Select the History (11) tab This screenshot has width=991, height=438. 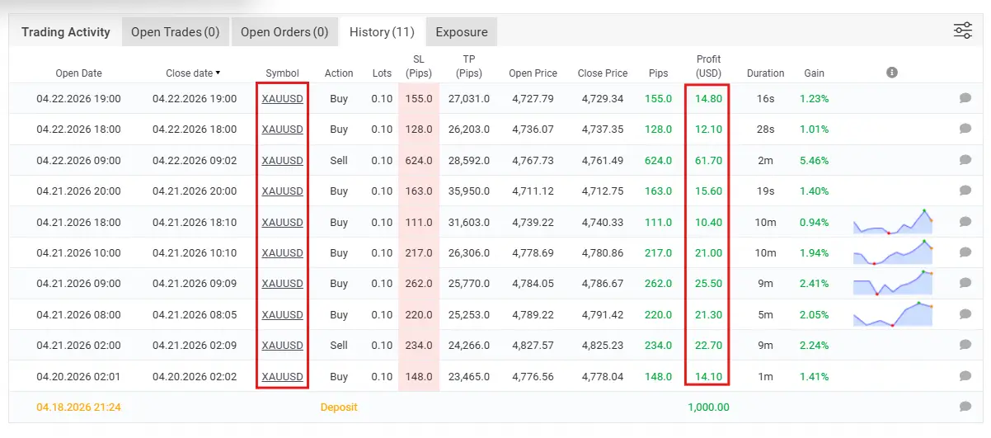[381, 32]
